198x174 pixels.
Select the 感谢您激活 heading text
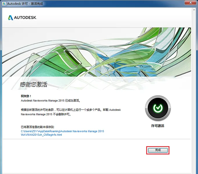33,85
